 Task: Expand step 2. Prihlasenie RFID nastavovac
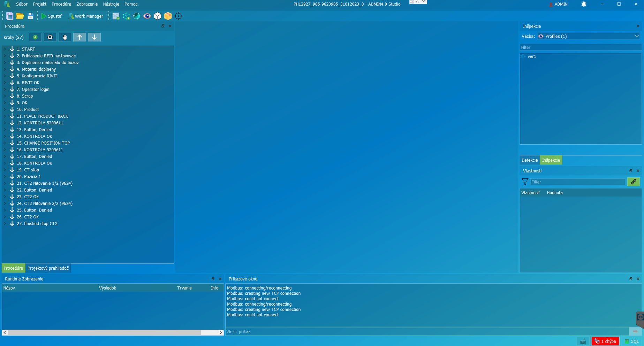[x=5, y=56]
